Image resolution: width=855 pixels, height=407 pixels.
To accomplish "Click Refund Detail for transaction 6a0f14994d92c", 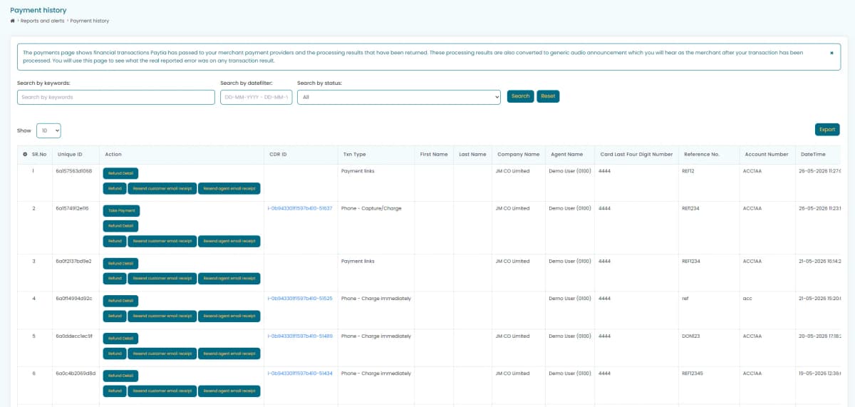I will coord(120,301).
